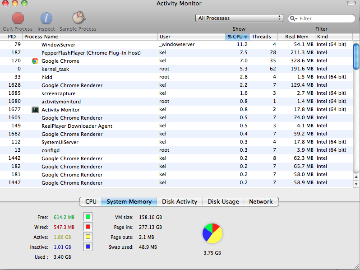This screenshot has width=360, height=270.
Task: Click the memory usage pie chart
Action: pos(212,233)
